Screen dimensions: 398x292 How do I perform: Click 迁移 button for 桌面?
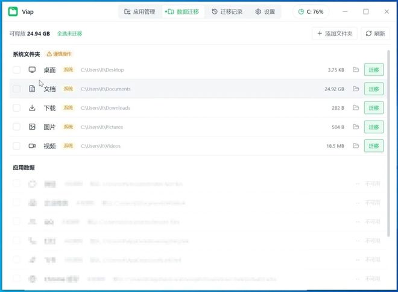(x=374, y=70)
